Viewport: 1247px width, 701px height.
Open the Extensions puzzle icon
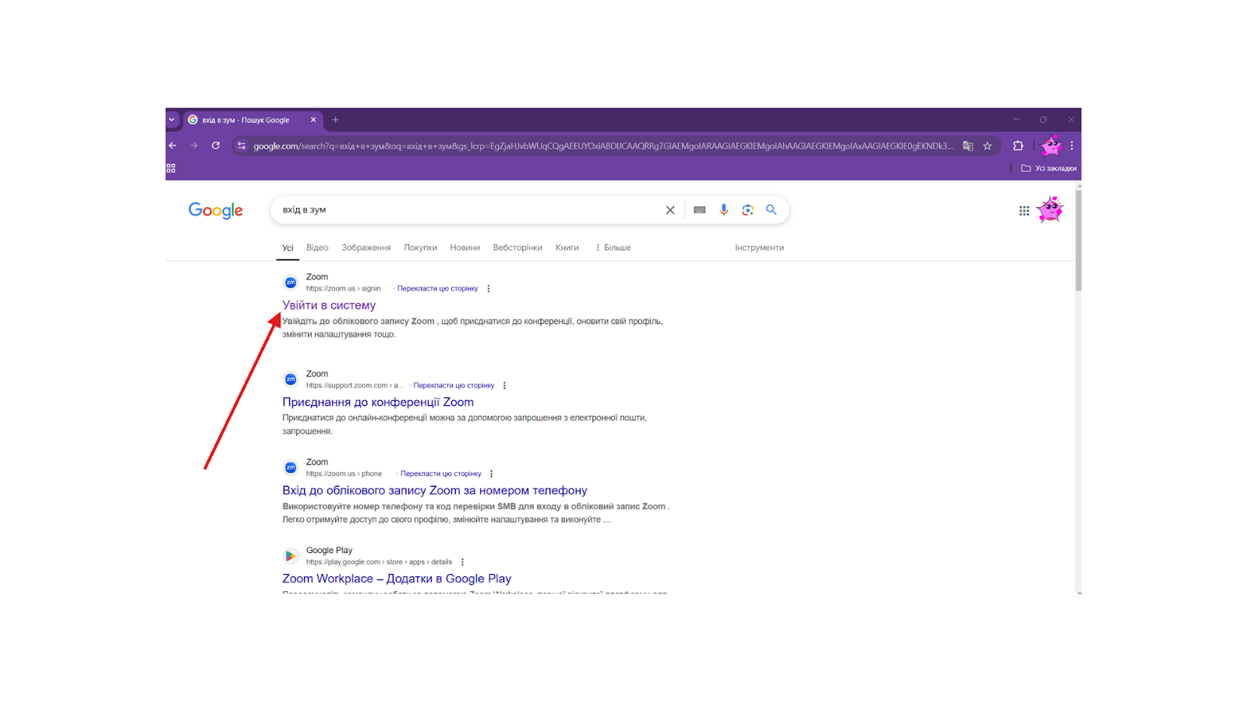1018,146
